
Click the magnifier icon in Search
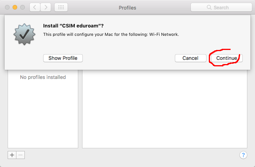[x=209, y=7]
